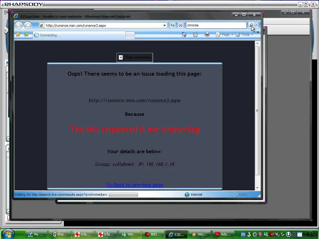
Task: Follow 'Go Back to previous page' link
Action: [135, 185]
